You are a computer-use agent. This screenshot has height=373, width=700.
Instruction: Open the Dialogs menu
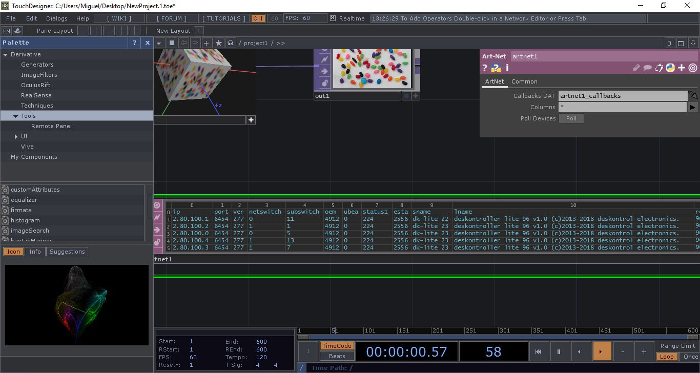pyautogui.click(x=56, y=18)
